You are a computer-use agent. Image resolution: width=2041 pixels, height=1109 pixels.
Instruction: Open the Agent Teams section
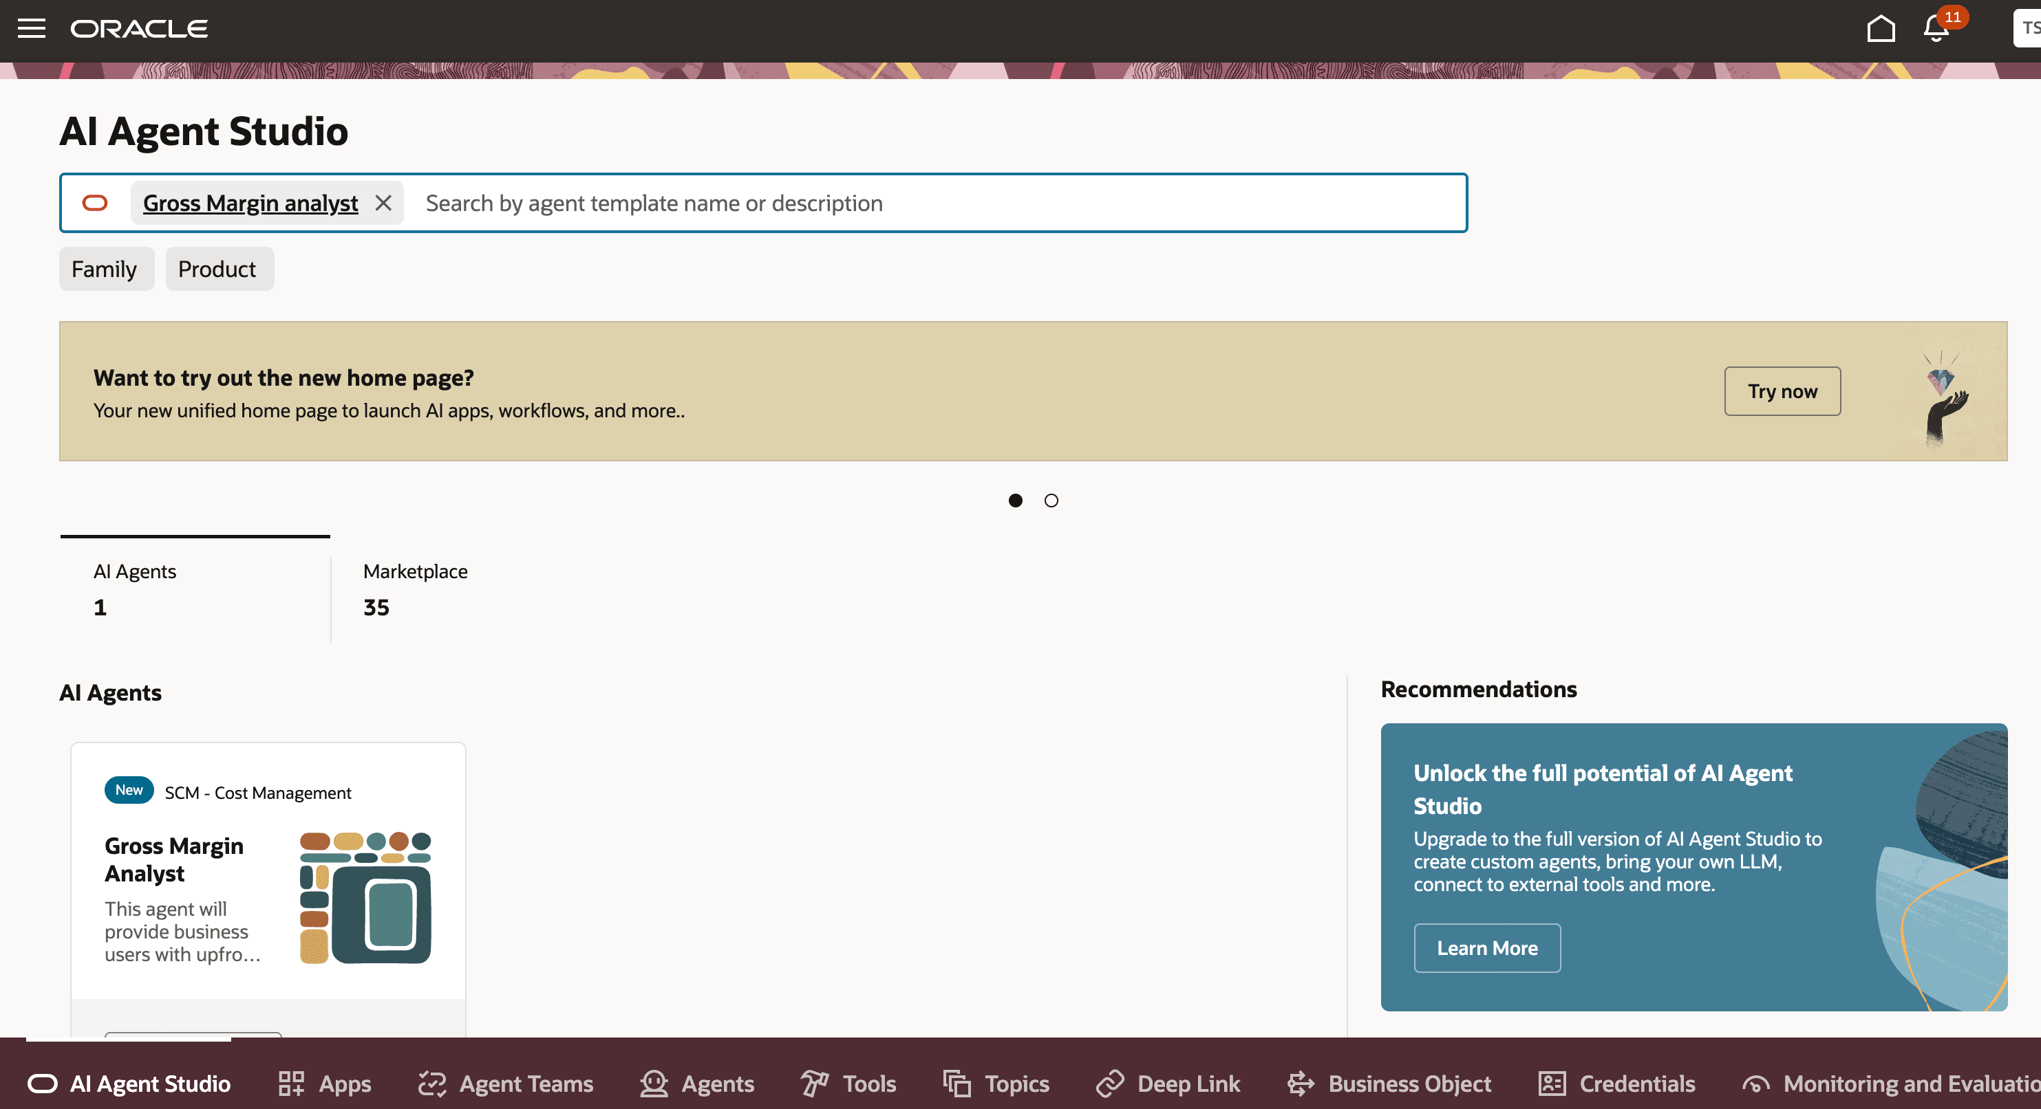[506, 1084]
